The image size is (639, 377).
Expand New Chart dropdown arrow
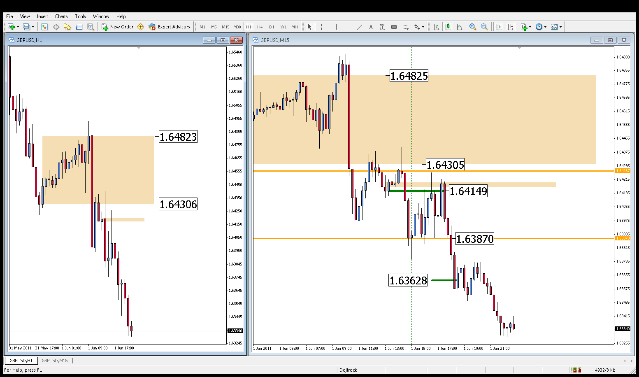pyautogui.click(x=18, y=27)
